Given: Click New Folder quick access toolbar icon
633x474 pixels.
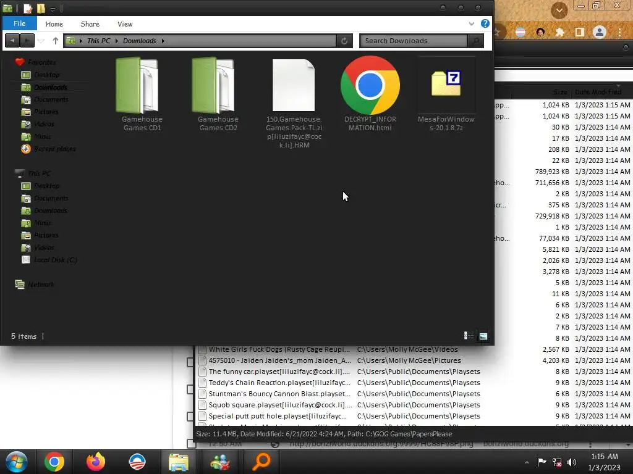Looking at the screenshot, I should pyautogui.click(x=41, y=8).
